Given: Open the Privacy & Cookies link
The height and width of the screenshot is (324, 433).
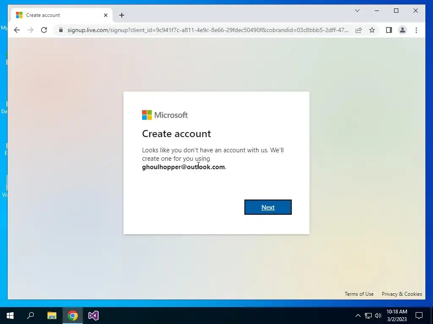Looking at the screenshot, I should [x=402, y=294].
